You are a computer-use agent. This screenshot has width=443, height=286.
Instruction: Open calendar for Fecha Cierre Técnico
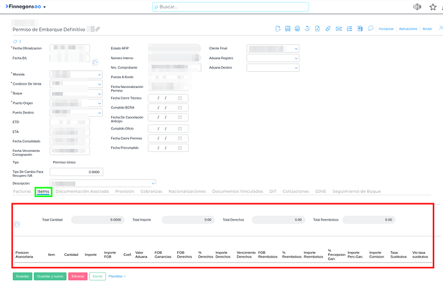click(x=180, y=97)
